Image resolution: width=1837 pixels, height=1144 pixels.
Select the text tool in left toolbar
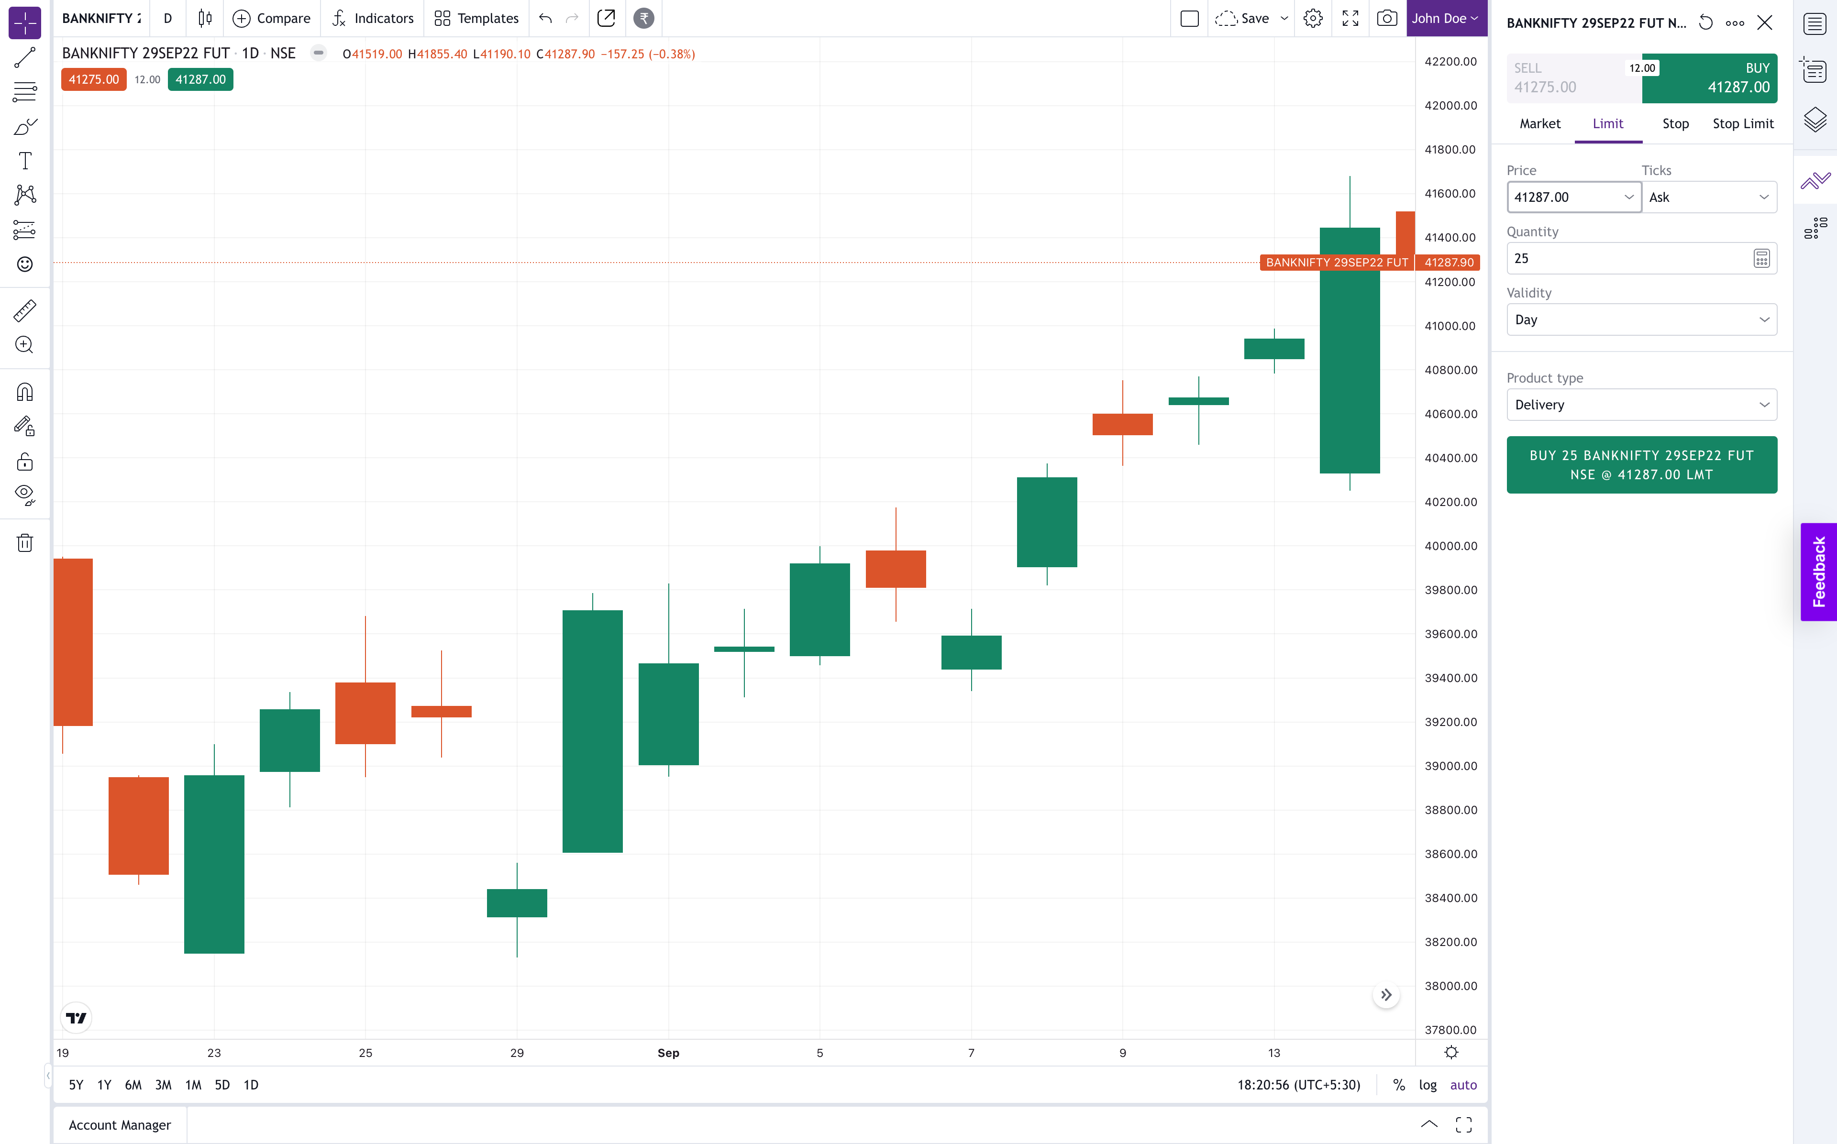24,161
